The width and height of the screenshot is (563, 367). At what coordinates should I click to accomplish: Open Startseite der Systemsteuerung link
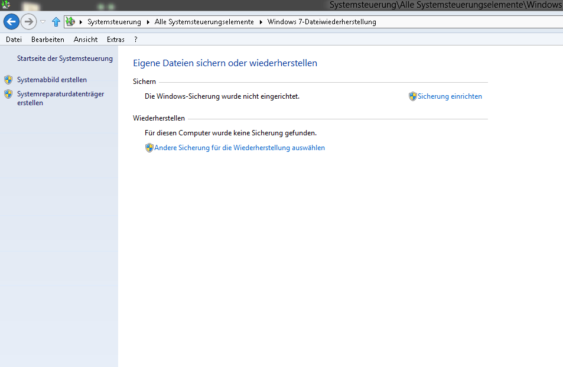[64, 59]
